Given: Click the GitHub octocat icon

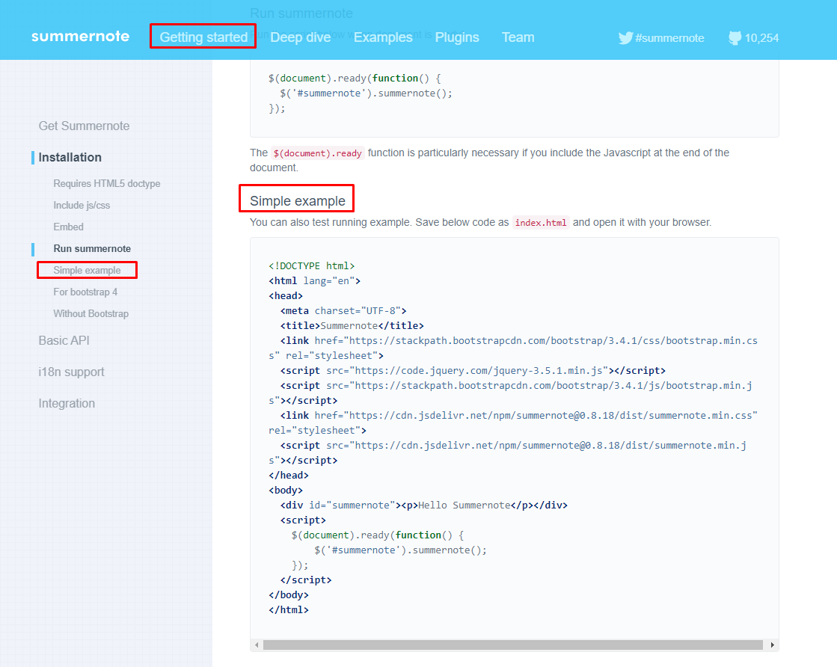Looking at the screenshot, I should (735, 38).
